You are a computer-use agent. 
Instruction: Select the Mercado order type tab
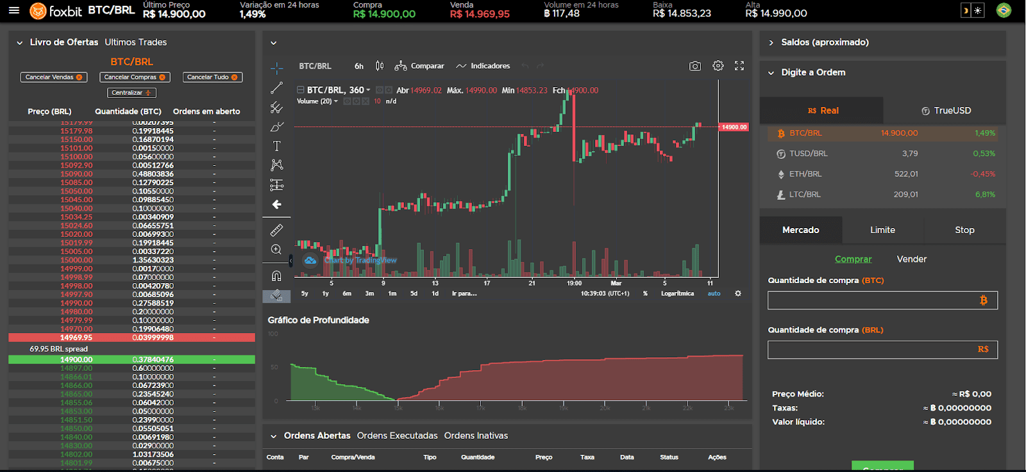click(801, 230)
